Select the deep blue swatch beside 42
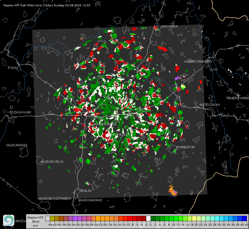This screenshot has height=229, width=249. 245,219
